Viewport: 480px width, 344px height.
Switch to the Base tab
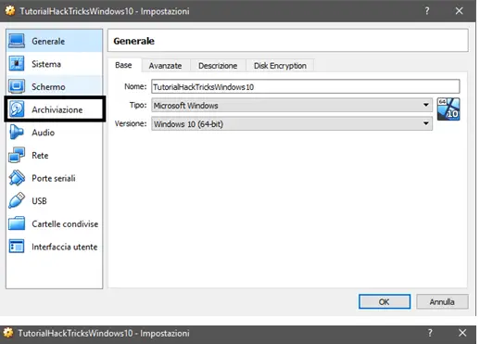(123, 65)
